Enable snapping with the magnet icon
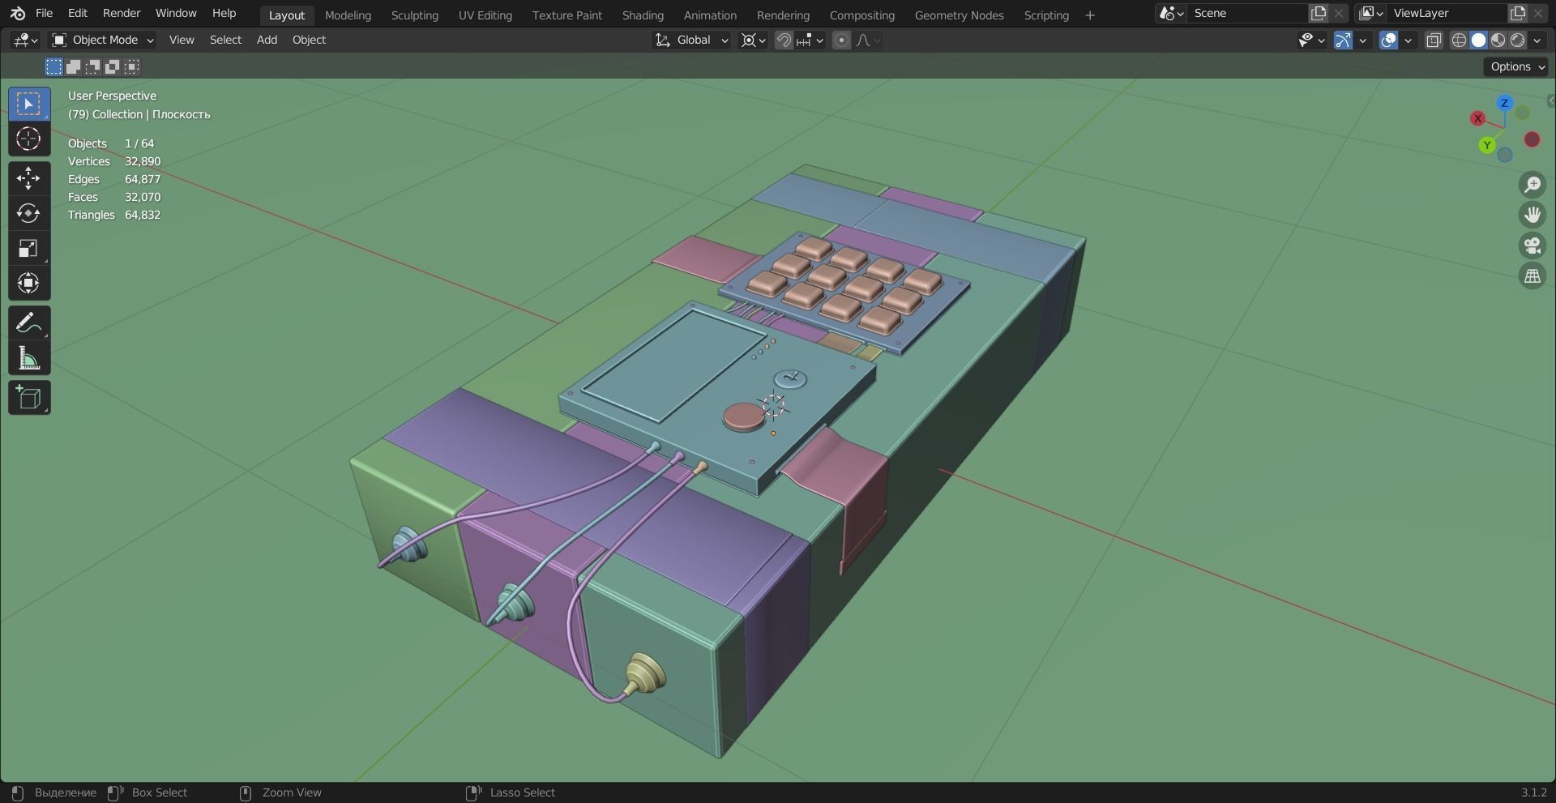The image size is (1556, 803). 783,40
